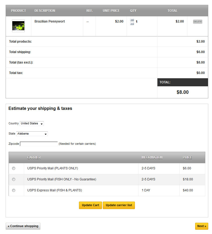Open the Country dropdown
Viewport: 212px width, 234px height.
[32, 124]
